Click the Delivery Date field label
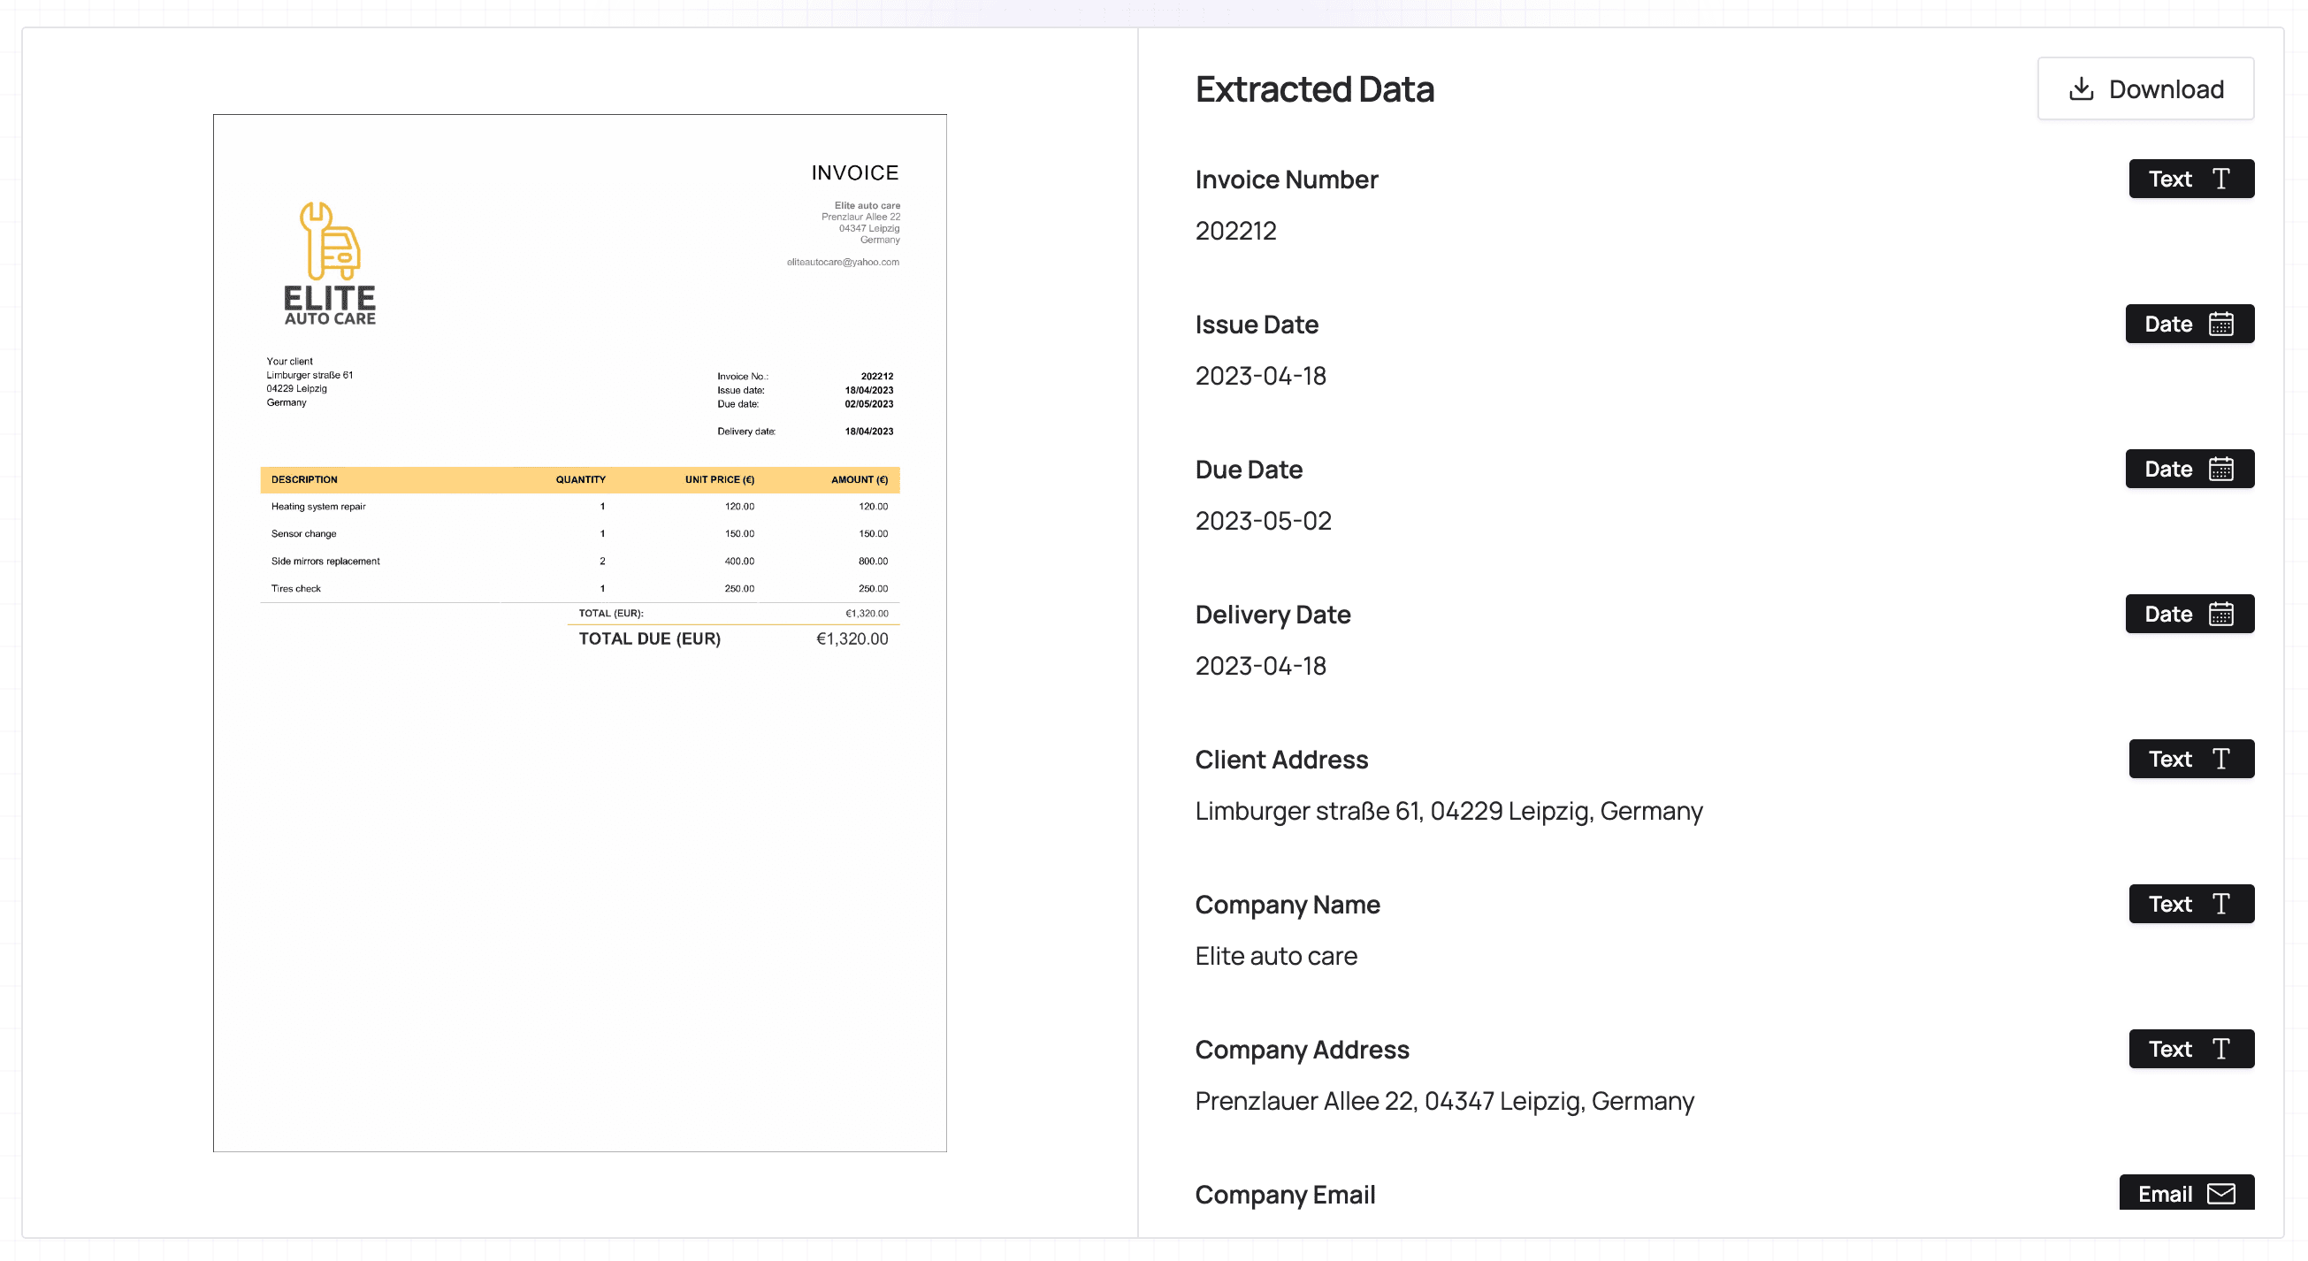 [x=1272, y=615]
